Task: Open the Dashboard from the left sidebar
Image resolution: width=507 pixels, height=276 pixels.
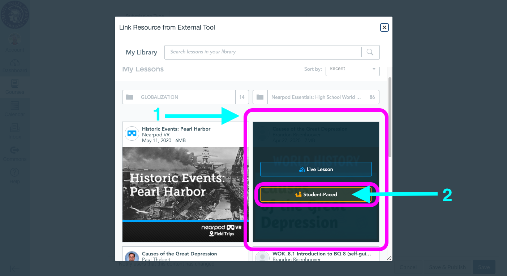Action: tap(15, 62)
